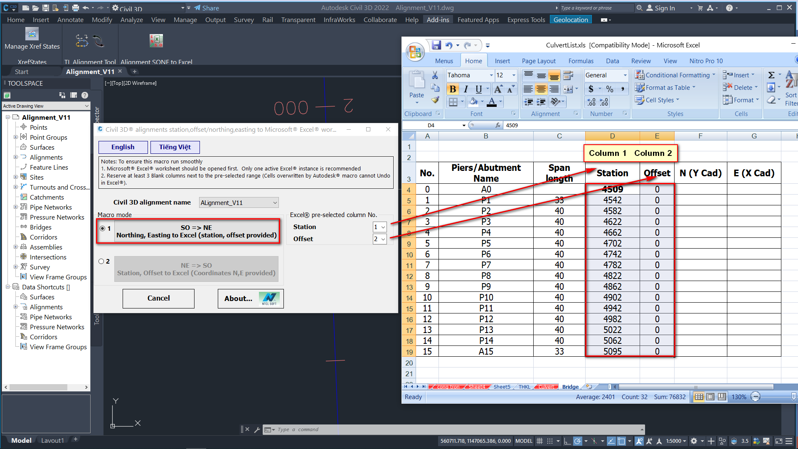Viewport: 798px width, 449px height.
Task: Click the font color red swatch button
Action: pos(492,101)
